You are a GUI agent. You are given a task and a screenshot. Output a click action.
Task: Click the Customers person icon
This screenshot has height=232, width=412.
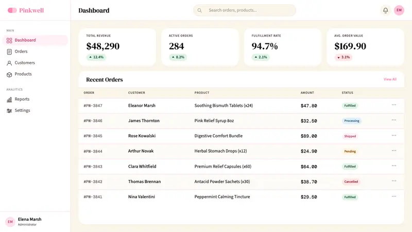pyautogui.click(x=9, y=63)
